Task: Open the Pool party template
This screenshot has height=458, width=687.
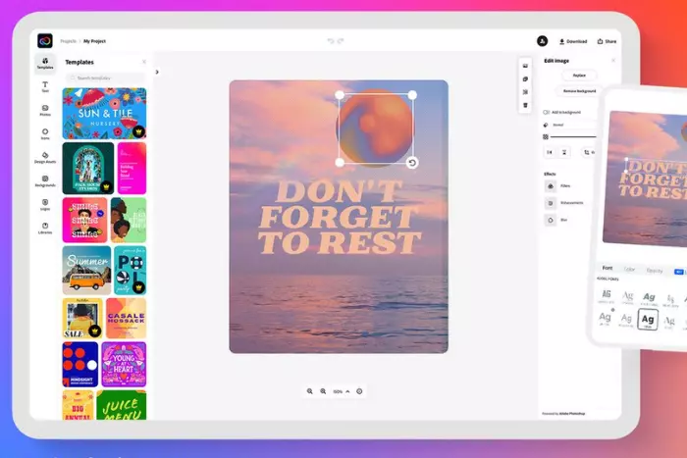Action: pos(131,270)
